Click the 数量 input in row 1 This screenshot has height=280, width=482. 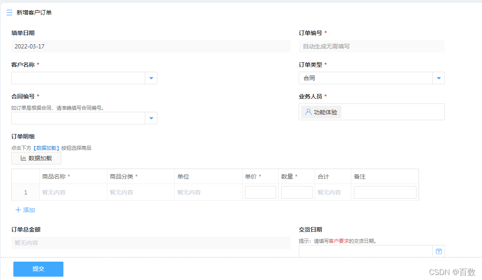(297, 192)
